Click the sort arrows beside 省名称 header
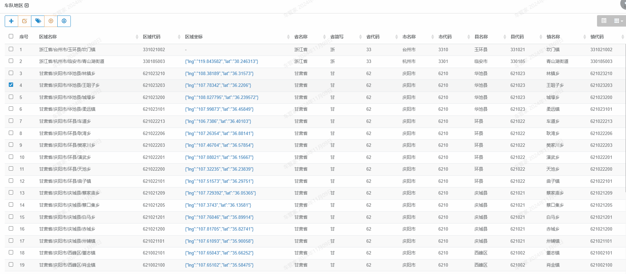The width and height of the screenshot is (626, 274). click(324, 37)
